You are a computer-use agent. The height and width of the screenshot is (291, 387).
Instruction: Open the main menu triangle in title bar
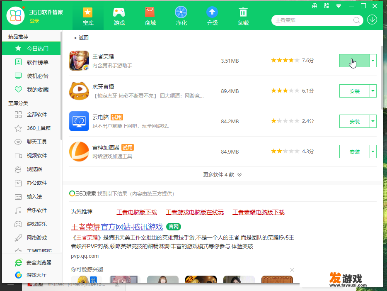pyautogui.click(x=339, y=6)
